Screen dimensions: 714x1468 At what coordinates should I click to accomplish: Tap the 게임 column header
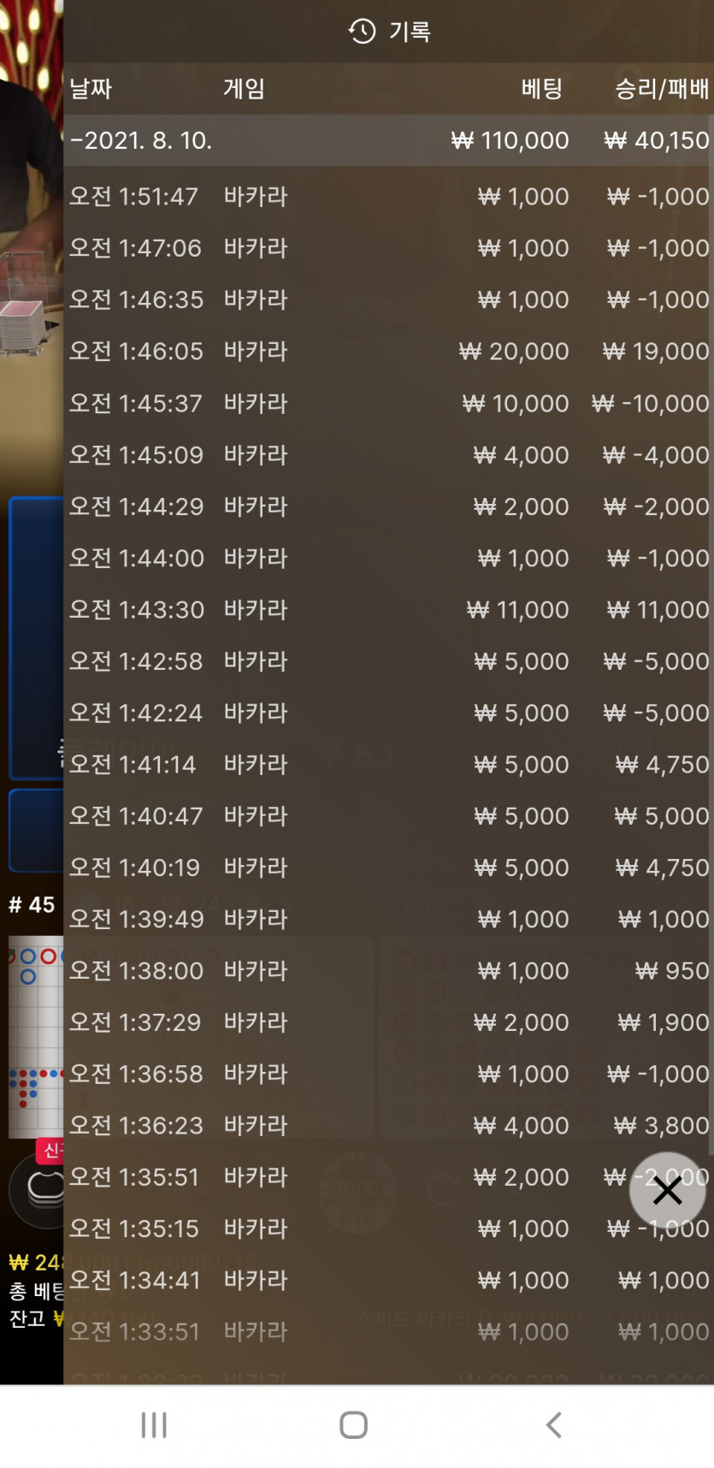(245, 88)
